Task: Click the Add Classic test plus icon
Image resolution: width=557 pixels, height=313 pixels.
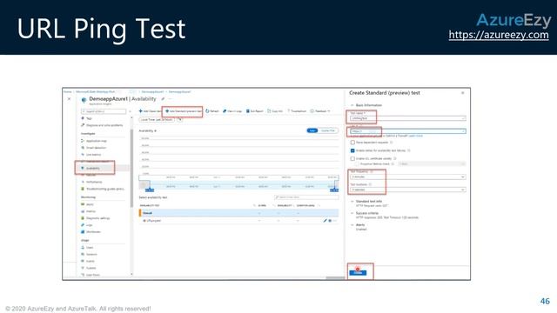Action: coord(141,111)
